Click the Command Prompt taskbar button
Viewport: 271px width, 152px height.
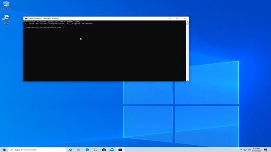click(x=120, y=149)
